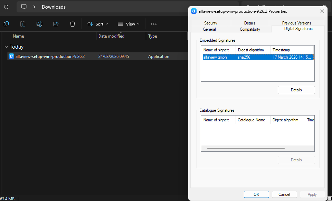The width and height of the screenshot is (332, 201).
Task: Switch to the Security tab
Action: (210, 23)
